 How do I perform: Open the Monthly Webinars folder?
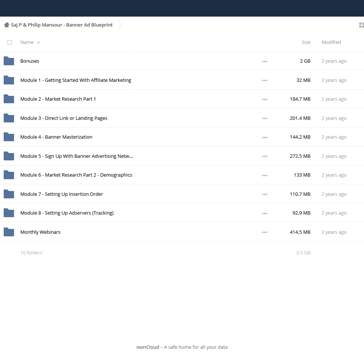pos(40,232)
